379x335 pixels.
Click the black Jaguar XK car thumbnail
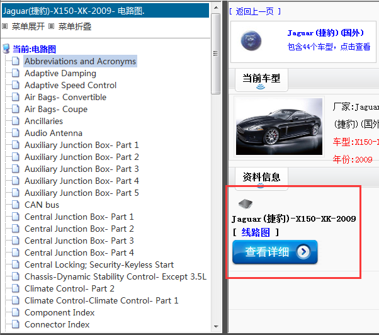(279, 127)
